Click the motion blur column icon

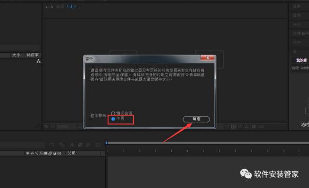pyautogui.click(x=50, y=153)
